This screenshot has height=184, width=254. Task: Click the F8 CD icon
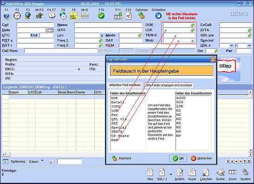[63, 16]
